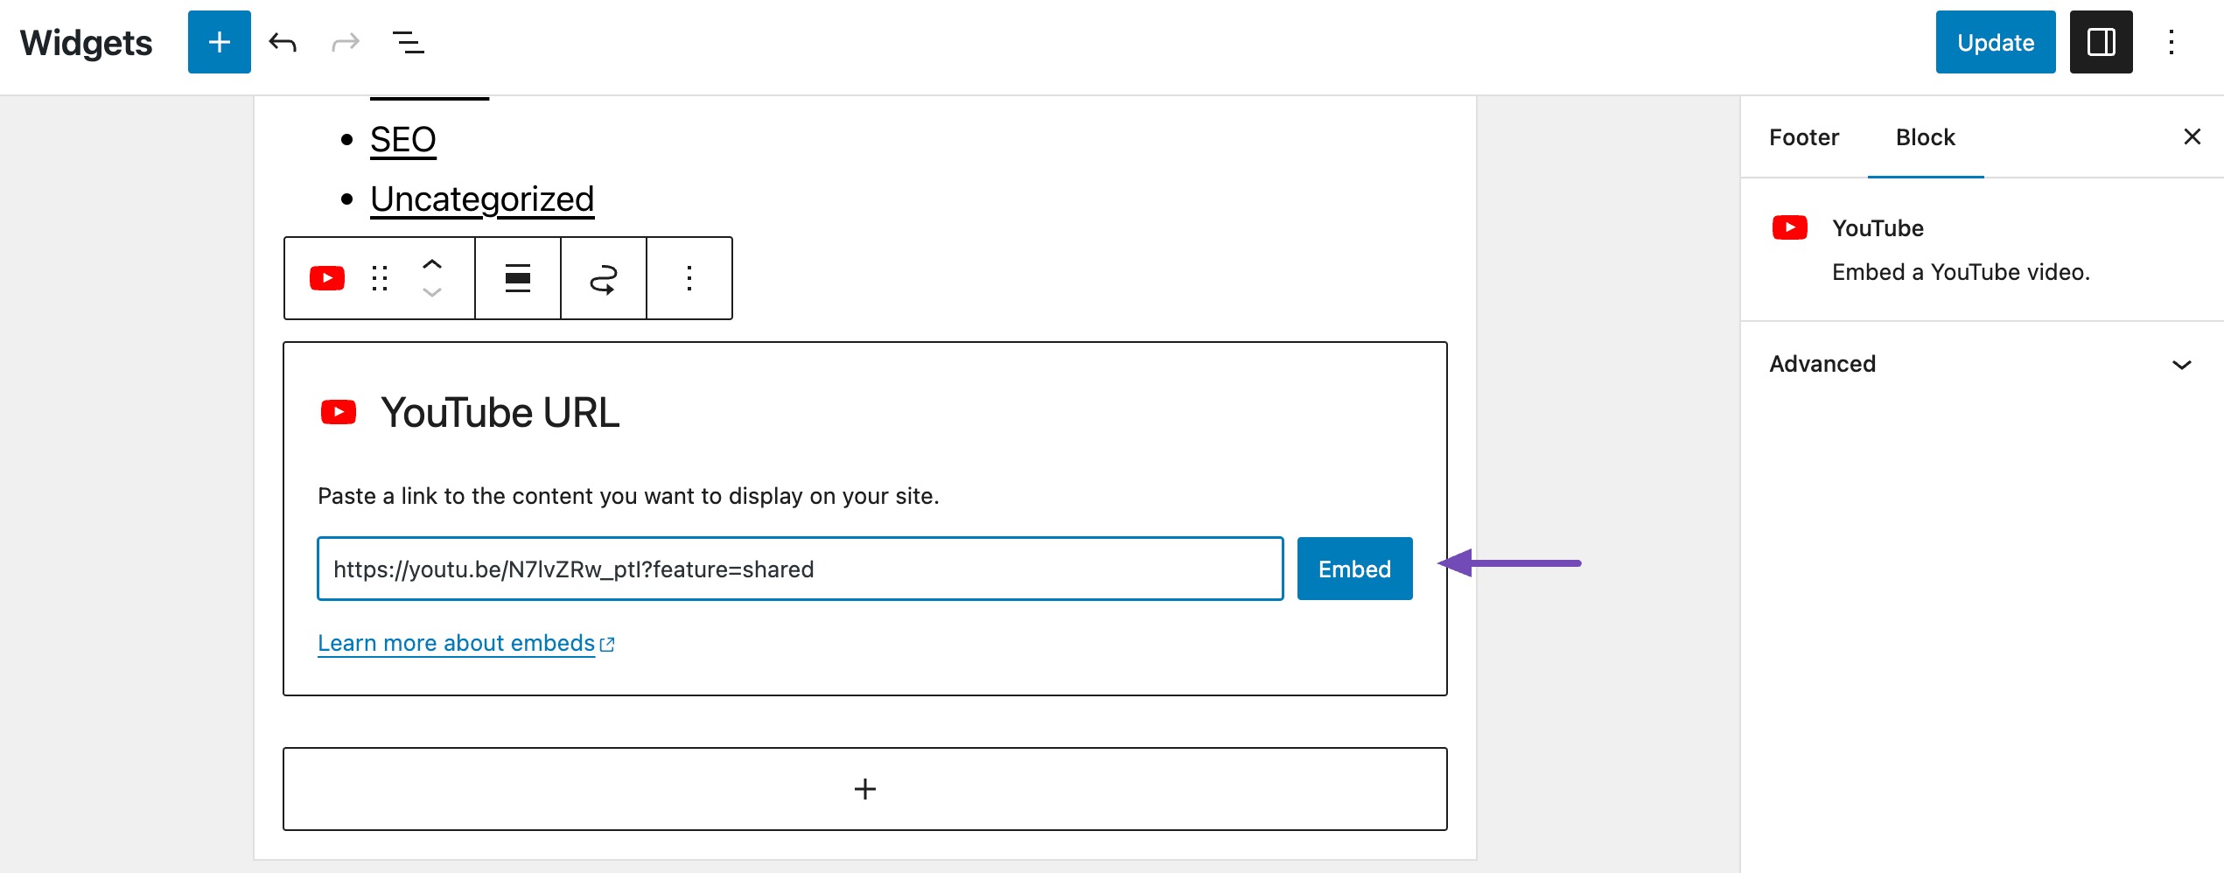The height and width of the screenshot is (873, 2224).
Task: Open the block toolbar options menu
Action: click(x=689, y=278)
